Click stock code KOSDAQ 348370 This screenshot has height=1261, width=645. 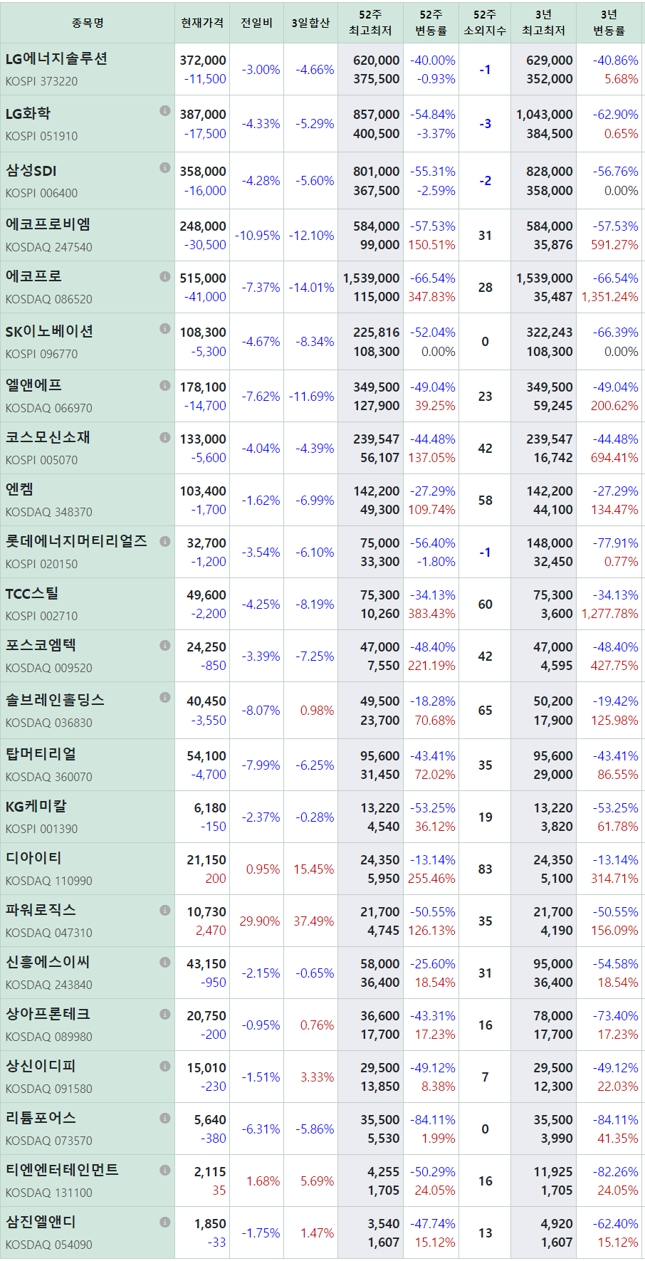(x=48, y=512)
